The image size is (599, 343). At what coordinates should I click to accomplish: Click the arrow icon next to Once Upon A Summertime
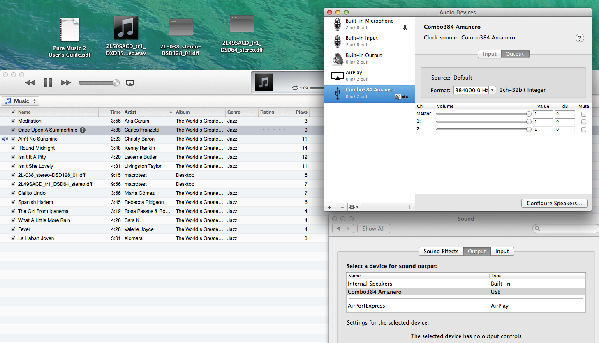pyautogui.click(x=83, y=130)
